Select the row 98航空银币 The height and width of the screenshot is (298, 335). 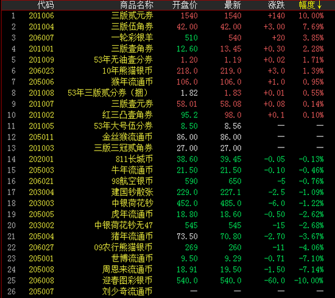pos(168,181)
